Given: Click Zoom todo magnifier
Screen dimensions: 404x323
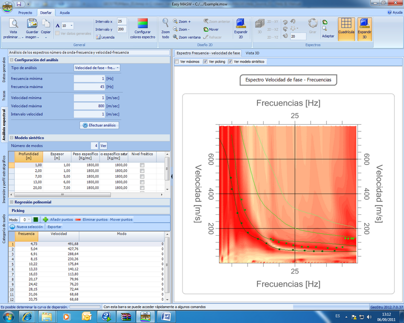Looking at the screenshot, I should tap(166, 28).
